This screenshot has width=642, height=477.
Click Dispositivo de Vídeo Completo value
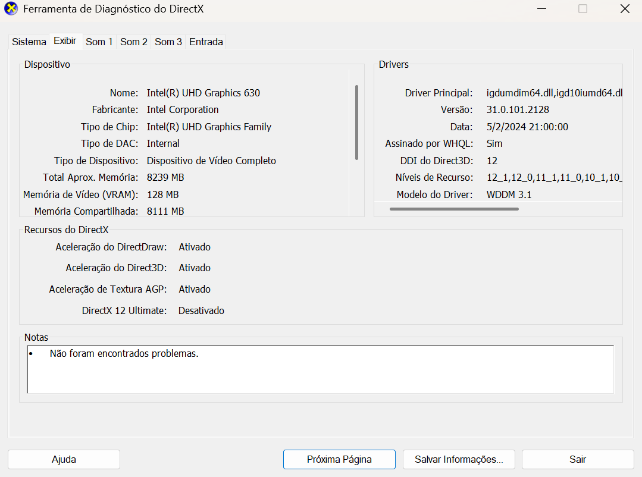point(211,161)
